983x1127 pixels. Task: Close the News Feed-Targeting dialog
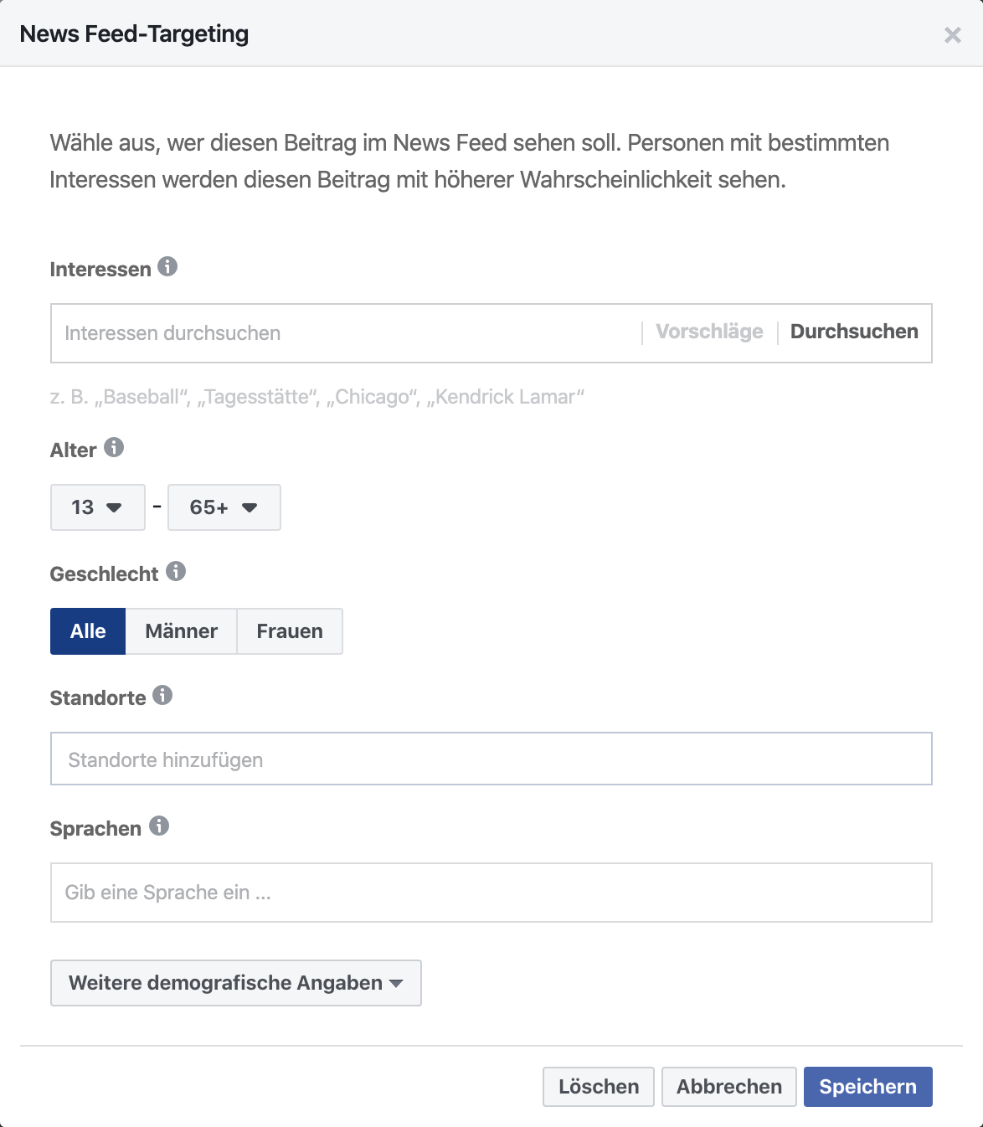tap(952, 34)
